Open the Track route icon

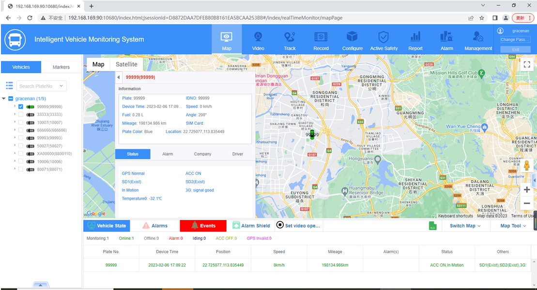[x=290, y=37]
